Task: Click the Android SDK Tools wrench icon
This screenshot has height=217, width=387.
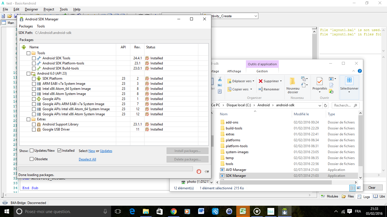Action: click(39, 58)
